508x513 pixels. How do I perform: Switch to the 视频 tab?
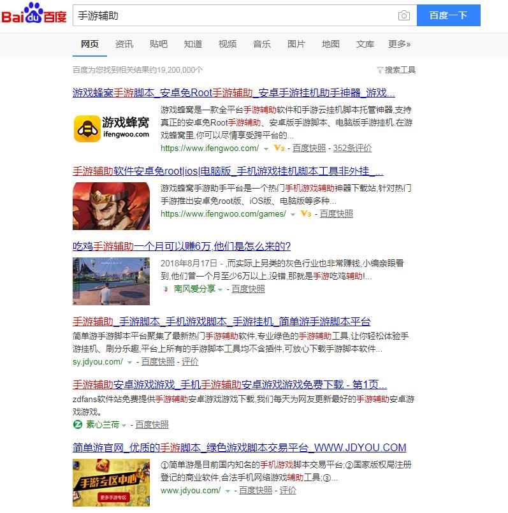click(228, 44)
